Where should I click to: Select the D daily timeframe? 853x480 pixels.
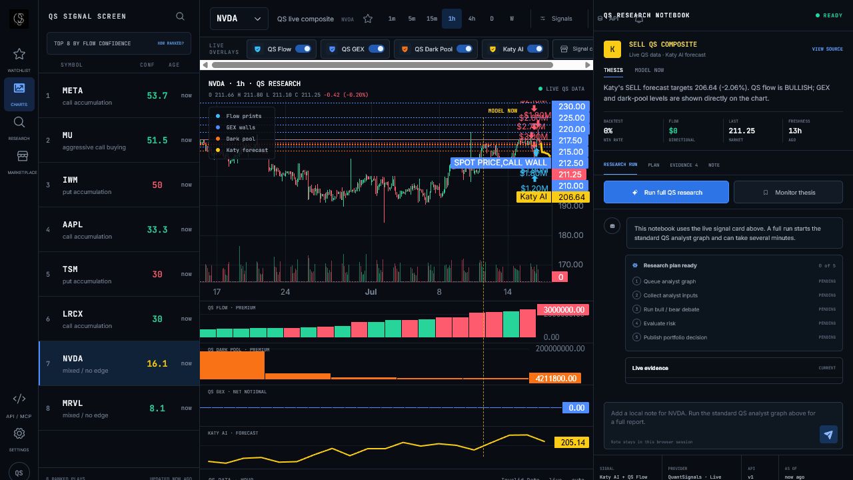tap(492, 19)
